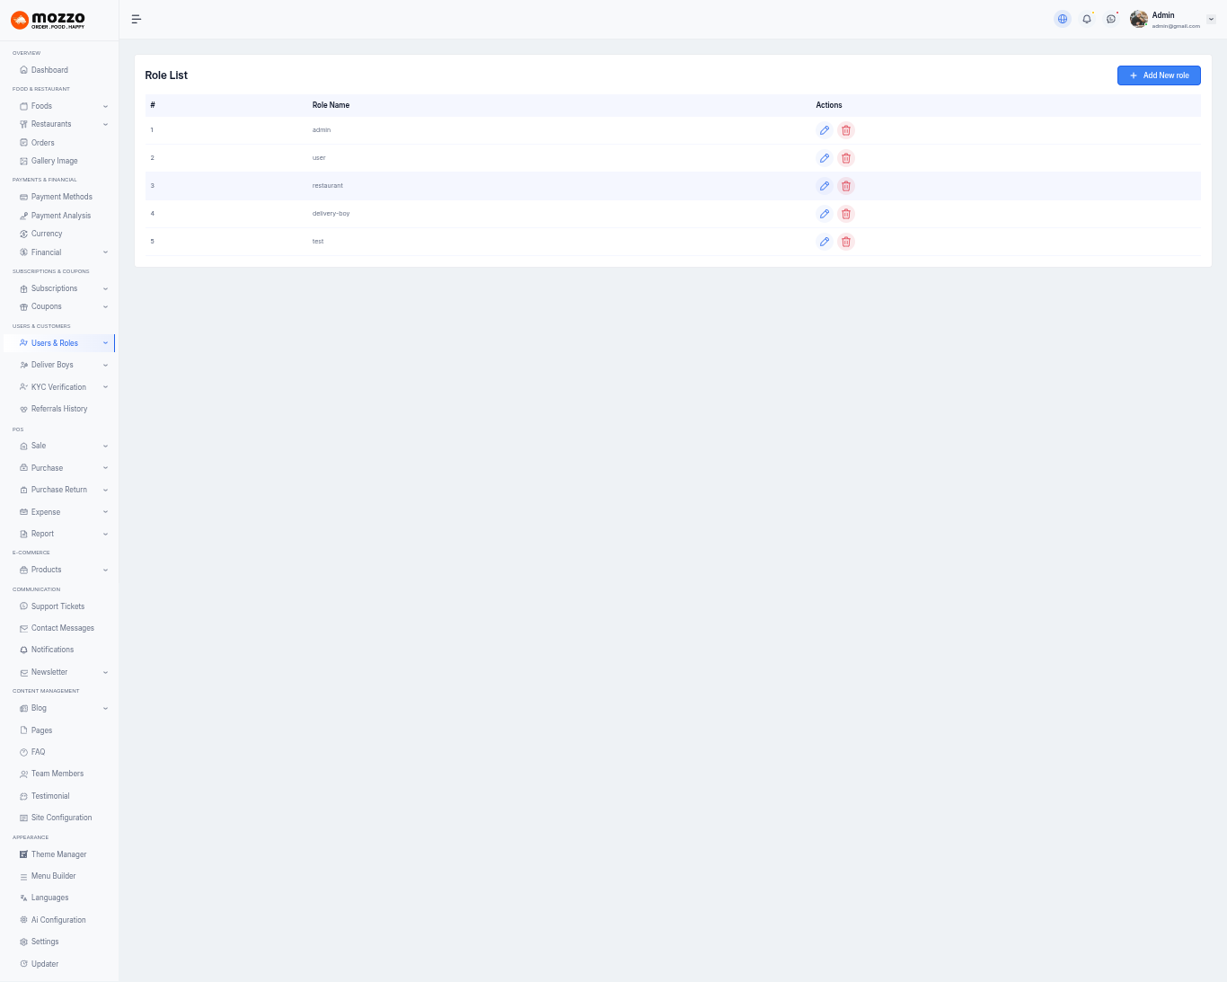1227x982 pixels.
Task: Open the Admin profile dropdown
Action: (x=1210, y=19)
